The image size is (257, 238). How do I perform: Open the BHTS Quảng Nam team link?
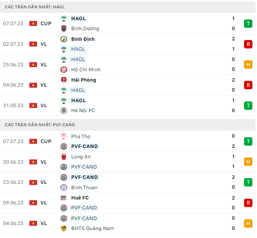[x=92, y=228]
